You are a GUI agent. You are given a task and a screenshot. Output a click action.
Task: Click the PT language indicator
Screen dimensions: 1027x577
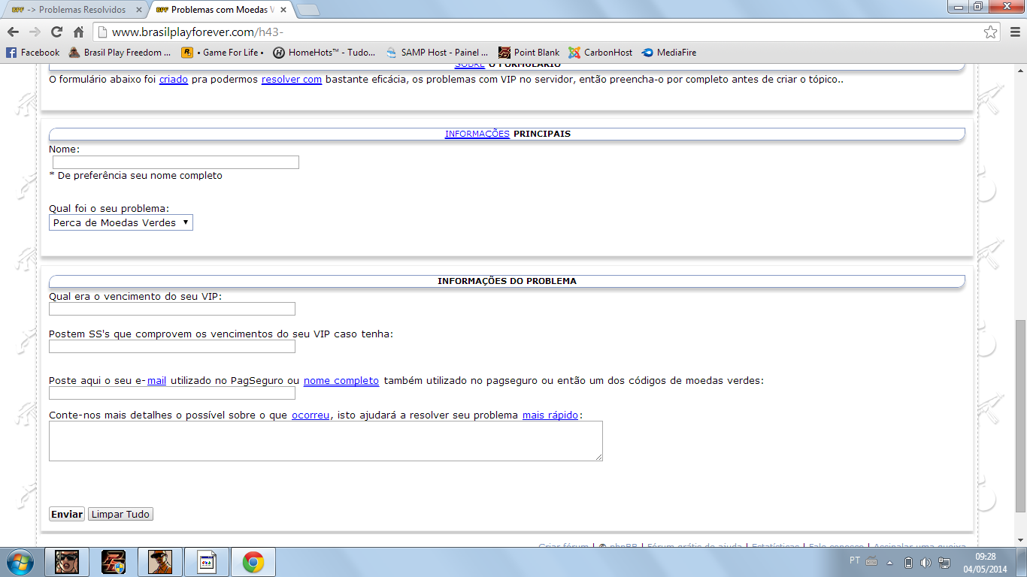[855, 560]
